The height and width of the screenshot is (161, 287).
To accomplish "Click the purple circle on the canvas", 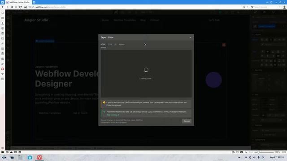I will click(x=213, y=80).
